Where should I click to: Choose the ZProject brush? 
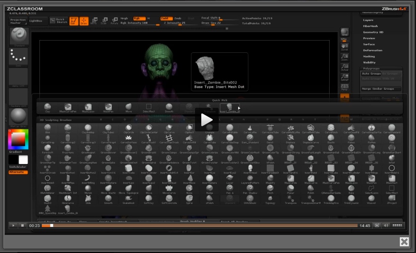[x=392, y=199]
